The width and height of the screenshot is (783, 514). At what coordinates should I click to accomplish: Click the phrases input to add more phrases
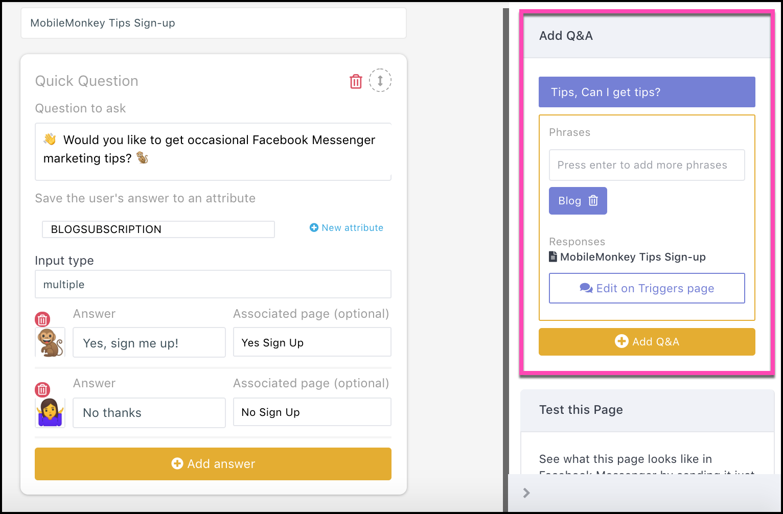646,165
